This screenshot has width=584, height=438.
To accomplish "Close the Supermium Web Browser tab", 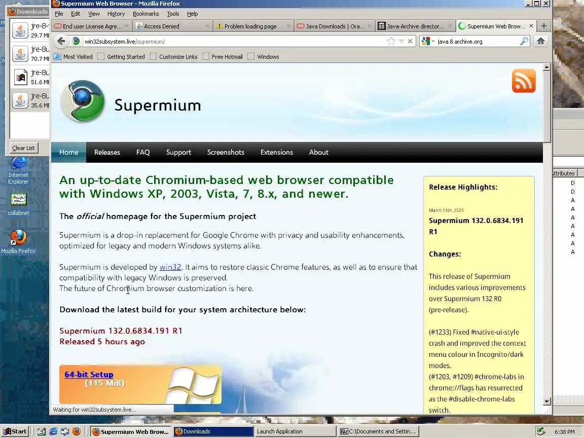I will tap(531, 26).
